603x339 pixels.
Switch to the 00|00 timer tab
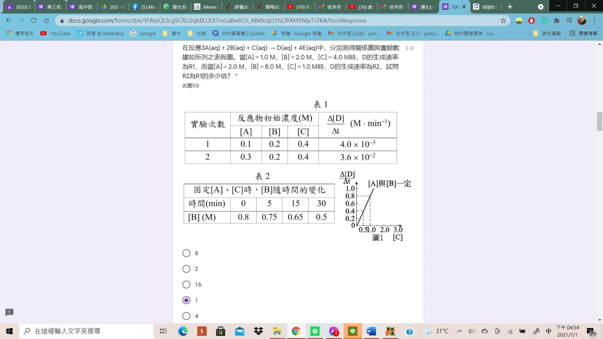coord(485,7)
